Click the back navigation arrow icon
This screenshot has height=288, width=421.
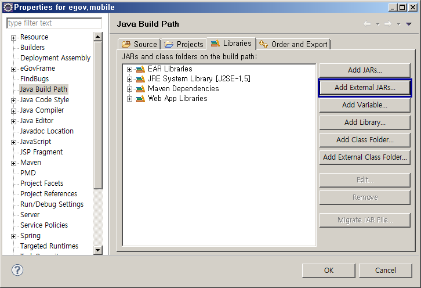367,24
